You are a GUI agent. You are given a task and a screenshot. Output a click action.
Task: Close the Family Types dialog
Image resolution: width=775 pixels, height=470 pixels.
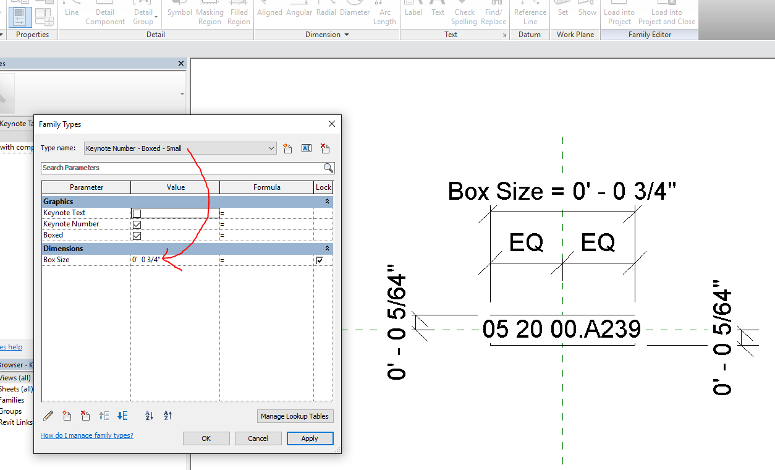pos(332,124)
